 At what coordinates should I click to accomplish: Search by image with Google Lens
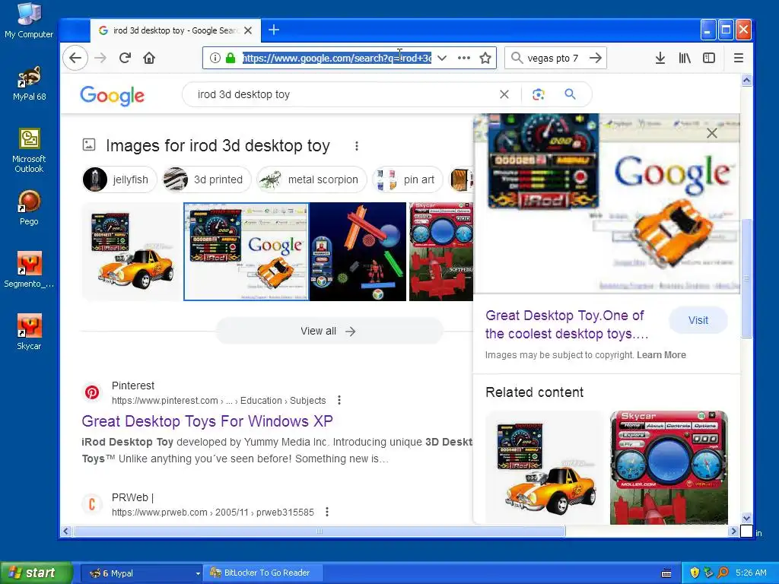tap(539, 94)
